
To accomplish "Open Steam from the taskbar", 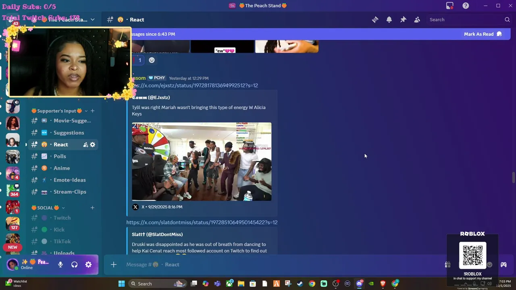I will (300, 284).
